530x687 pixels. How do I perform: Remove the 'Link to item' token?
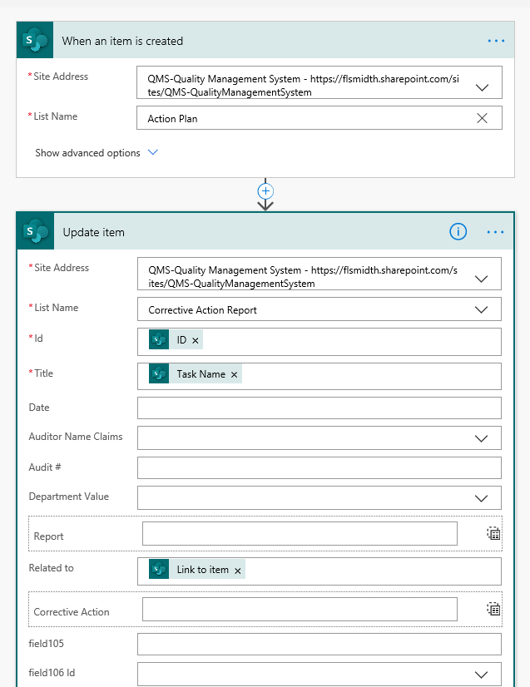coord(238,571)
